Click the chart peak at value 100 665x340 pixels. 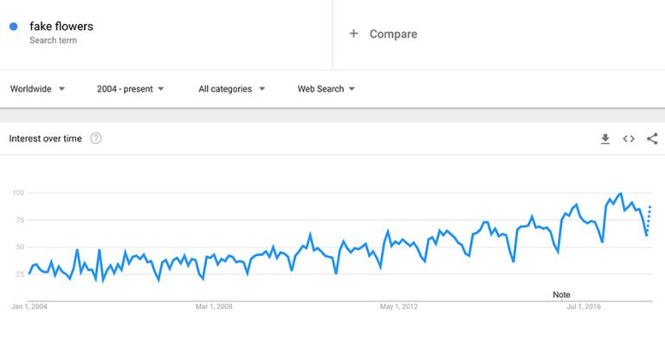[621, 194]
